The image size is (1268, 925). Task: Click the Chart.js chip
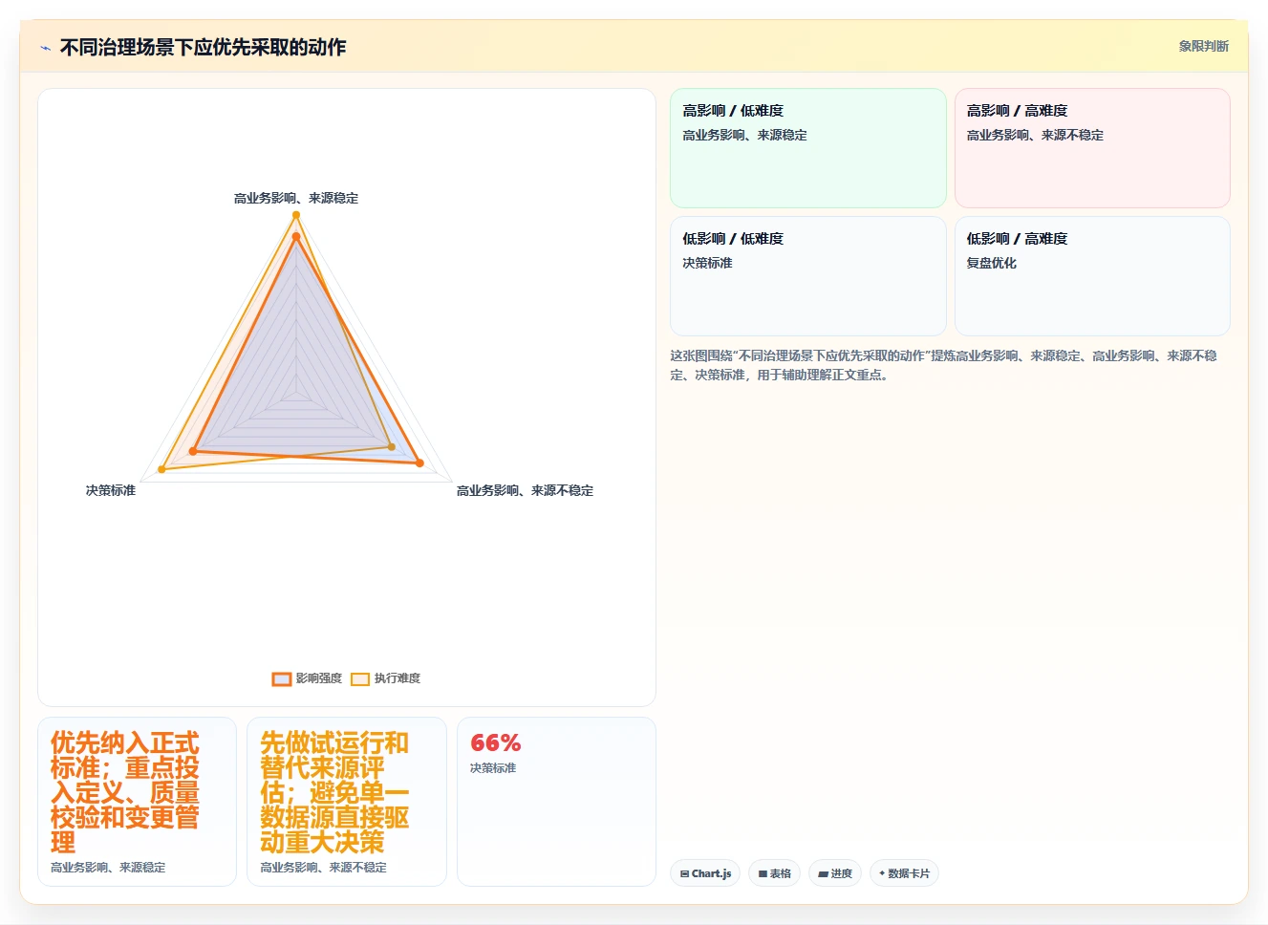[705, 873]
